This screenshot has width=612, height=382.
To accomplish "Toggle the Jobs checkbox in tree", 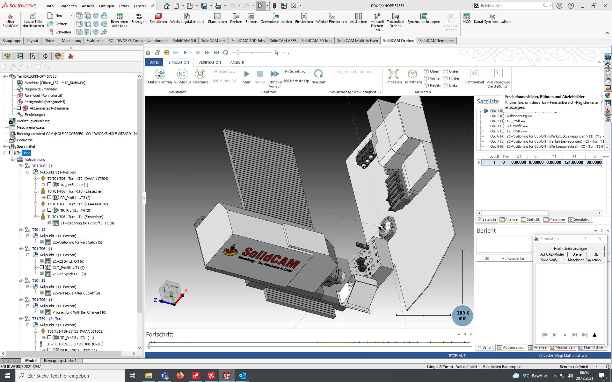I will [11, 153].
